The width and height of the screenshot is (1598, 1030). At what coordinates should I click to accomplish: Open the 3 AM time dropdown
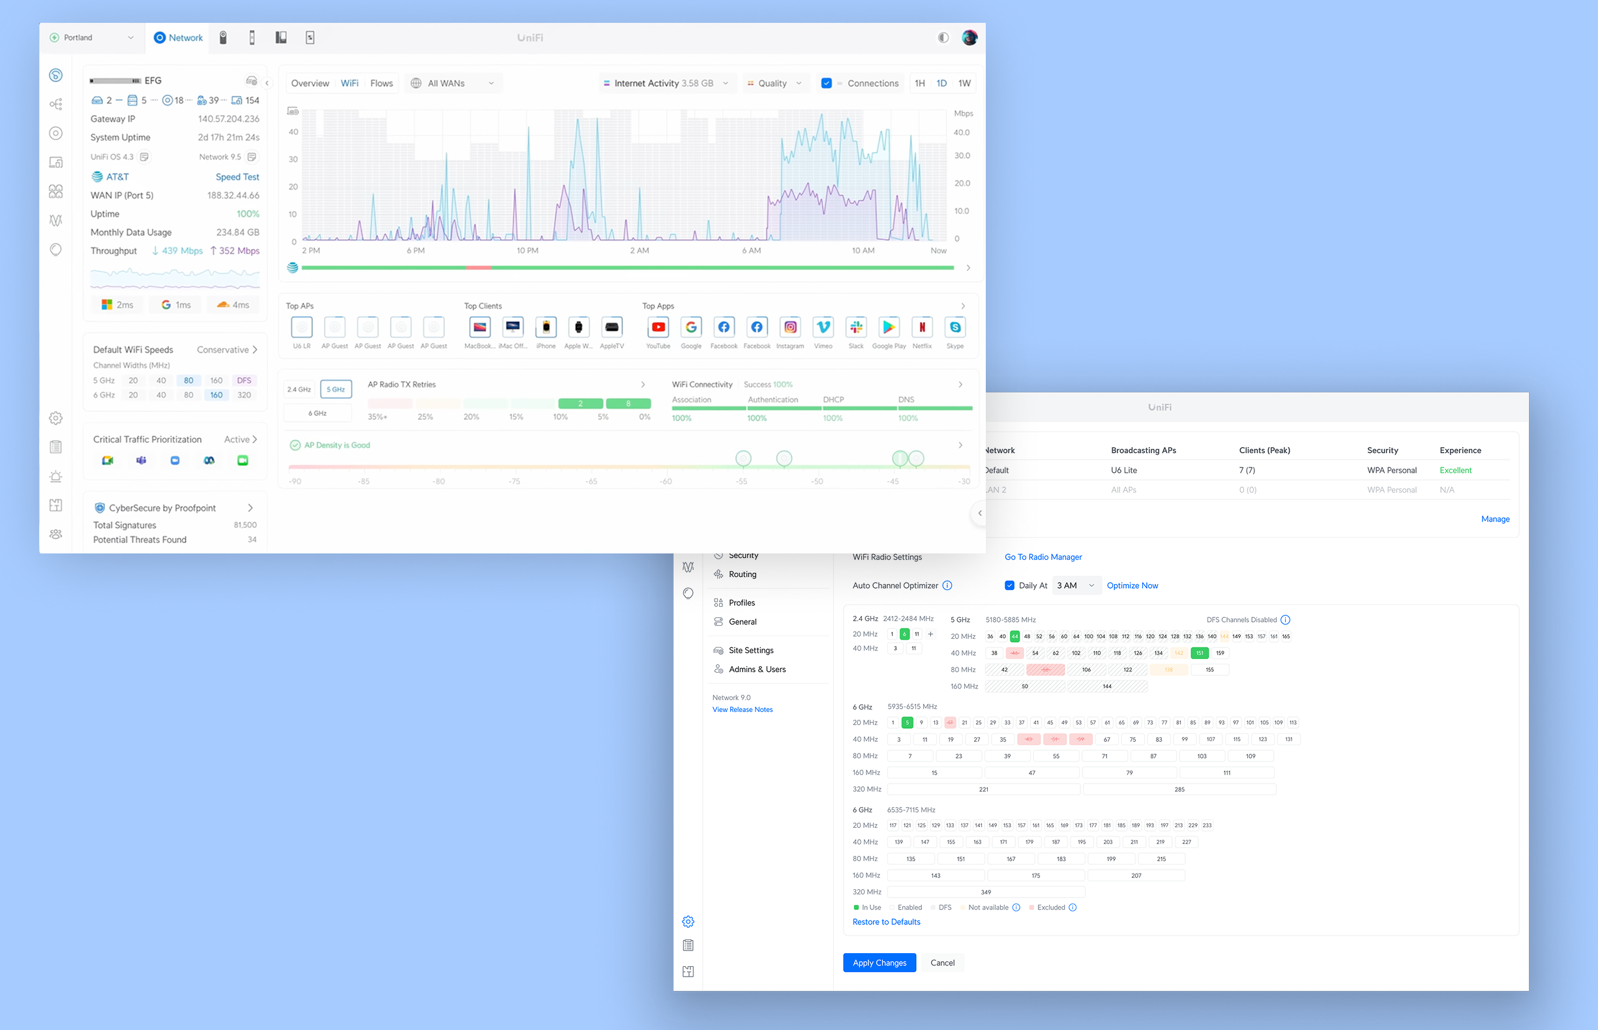(1076, 585)
